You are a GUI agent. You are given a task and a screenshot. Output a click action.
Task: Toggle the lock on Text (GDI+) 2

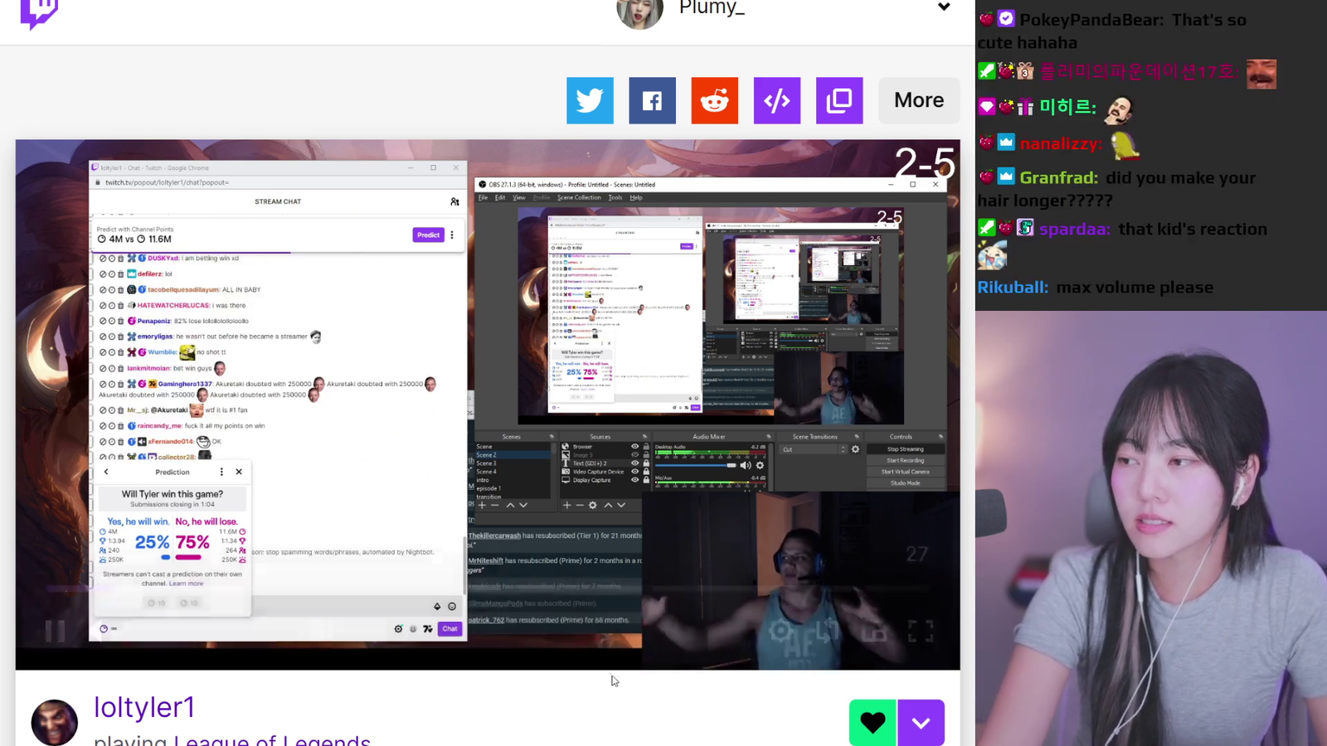click(646, 463)
